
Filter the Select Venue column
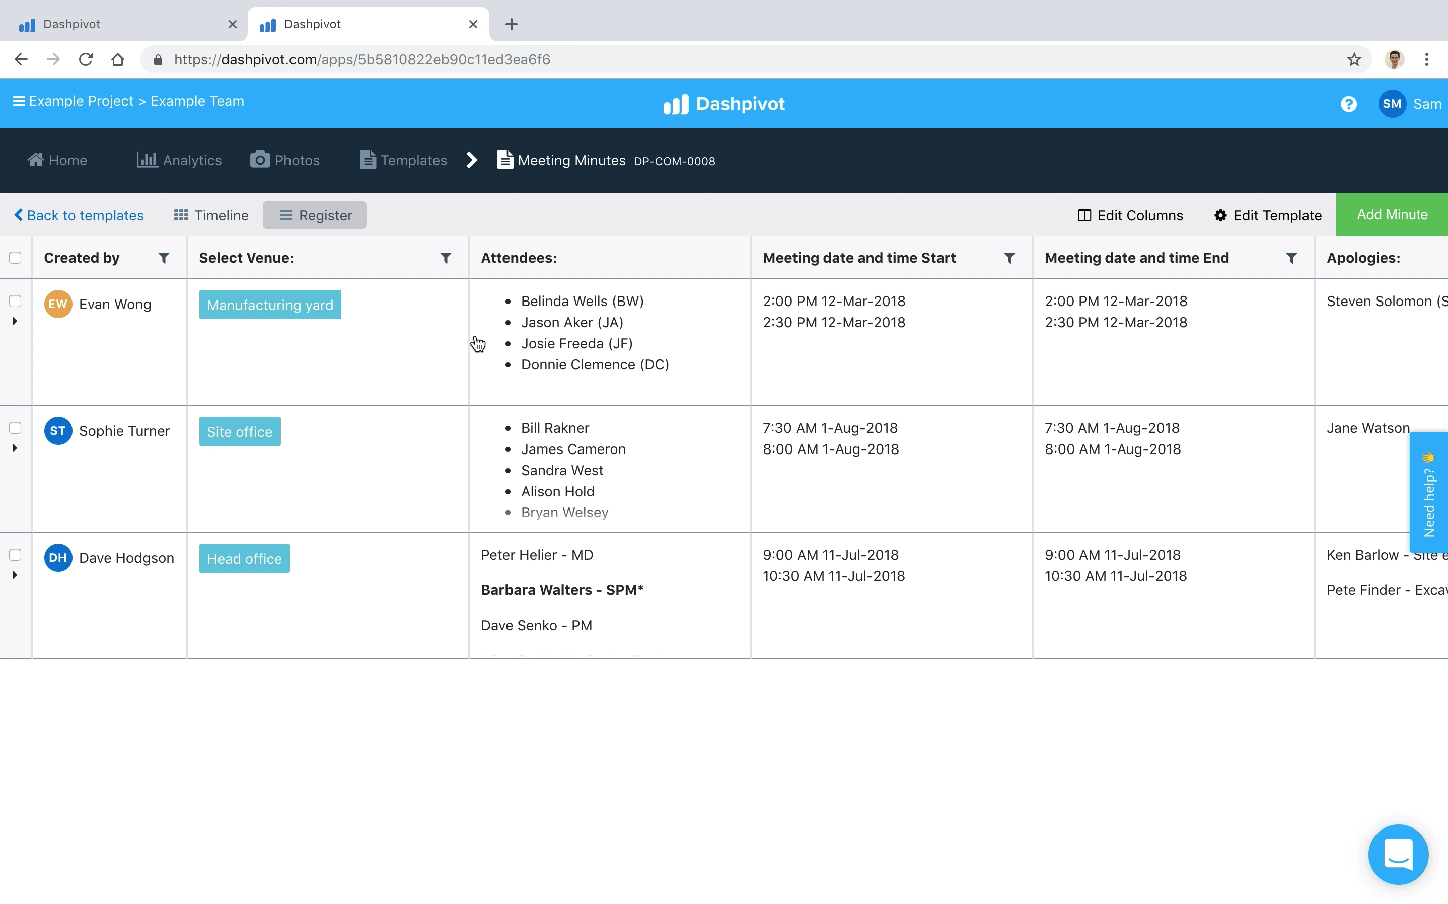[446, 258]
